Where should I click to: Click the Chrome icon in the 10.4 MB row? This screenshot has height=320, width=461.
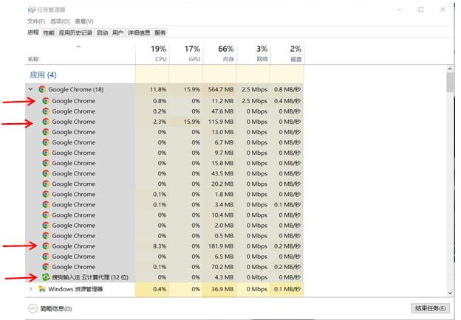click(46, 215)
